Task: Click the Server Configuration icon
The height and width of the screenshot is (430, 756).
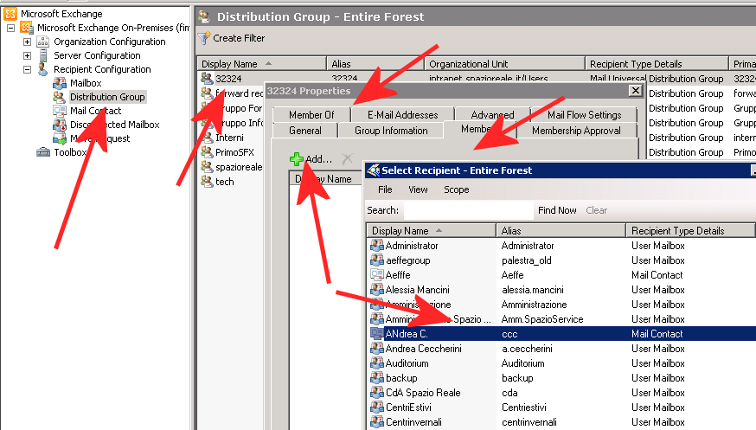Action: click(x=43, y=55)
